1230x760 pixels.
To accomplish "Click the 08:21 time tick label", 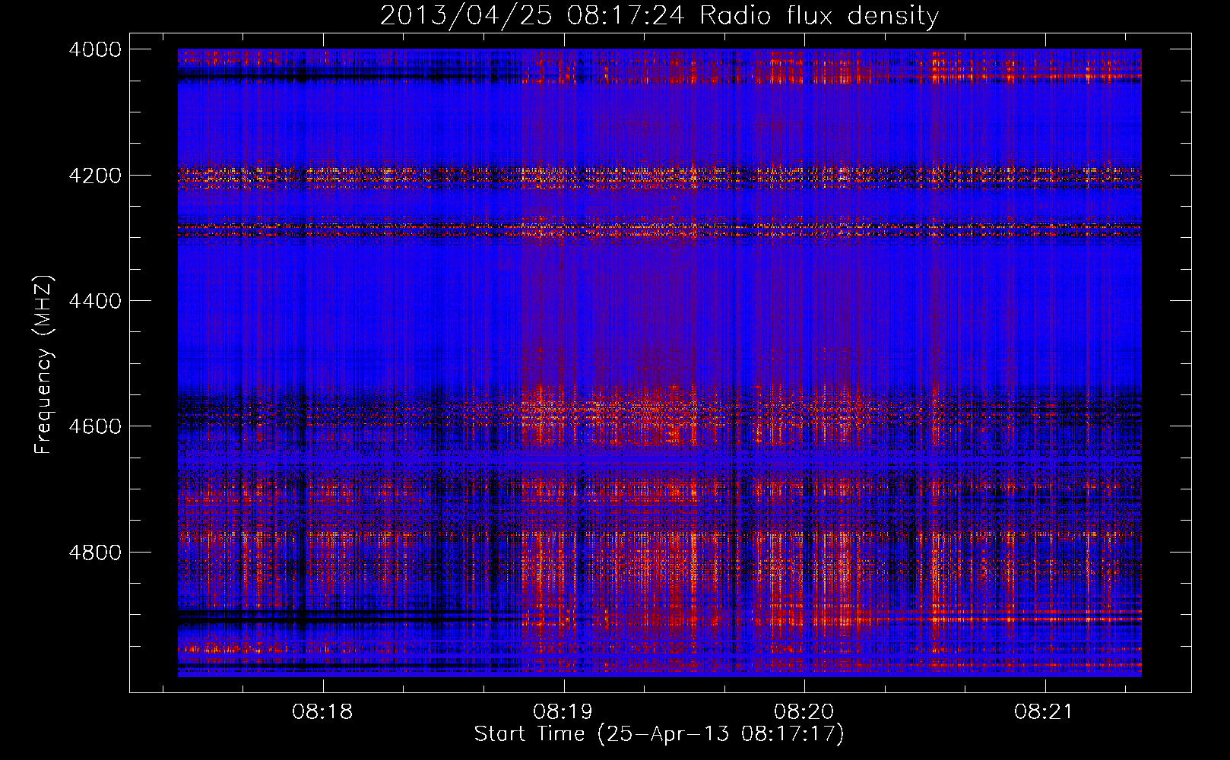I will [1045, 712].
